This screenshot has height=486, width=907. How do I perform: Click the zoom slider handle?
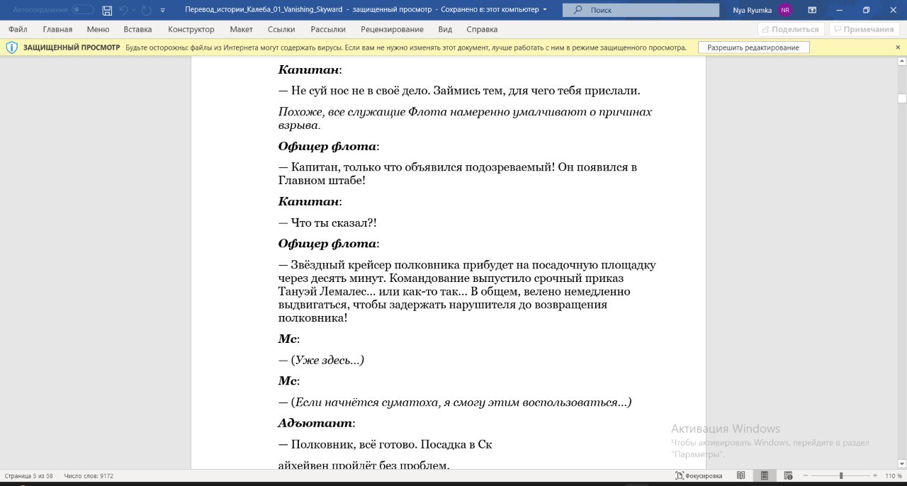click(841, 476)
